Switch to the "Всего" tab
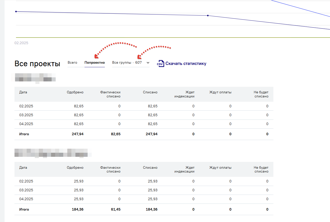 [x=72, y=62]
